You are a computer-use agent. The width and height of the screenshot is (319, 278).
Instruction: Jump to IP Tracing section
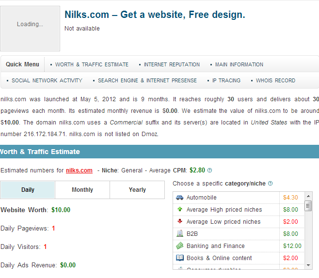[x=226, y=80]
